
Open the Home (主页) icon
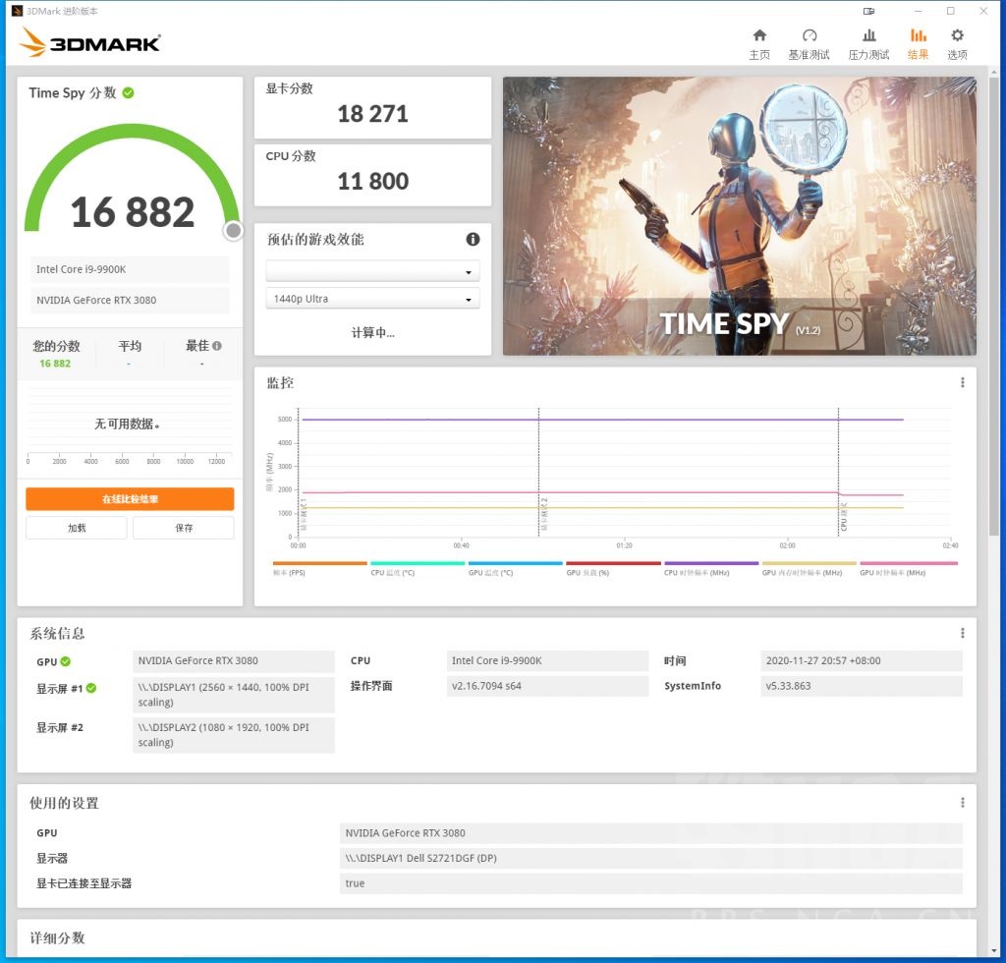pyautogui.click(x=759, y=43)
